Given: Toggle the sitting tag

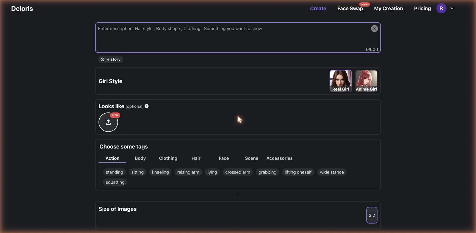Looking at the screenshot, I should pos(137,172).
